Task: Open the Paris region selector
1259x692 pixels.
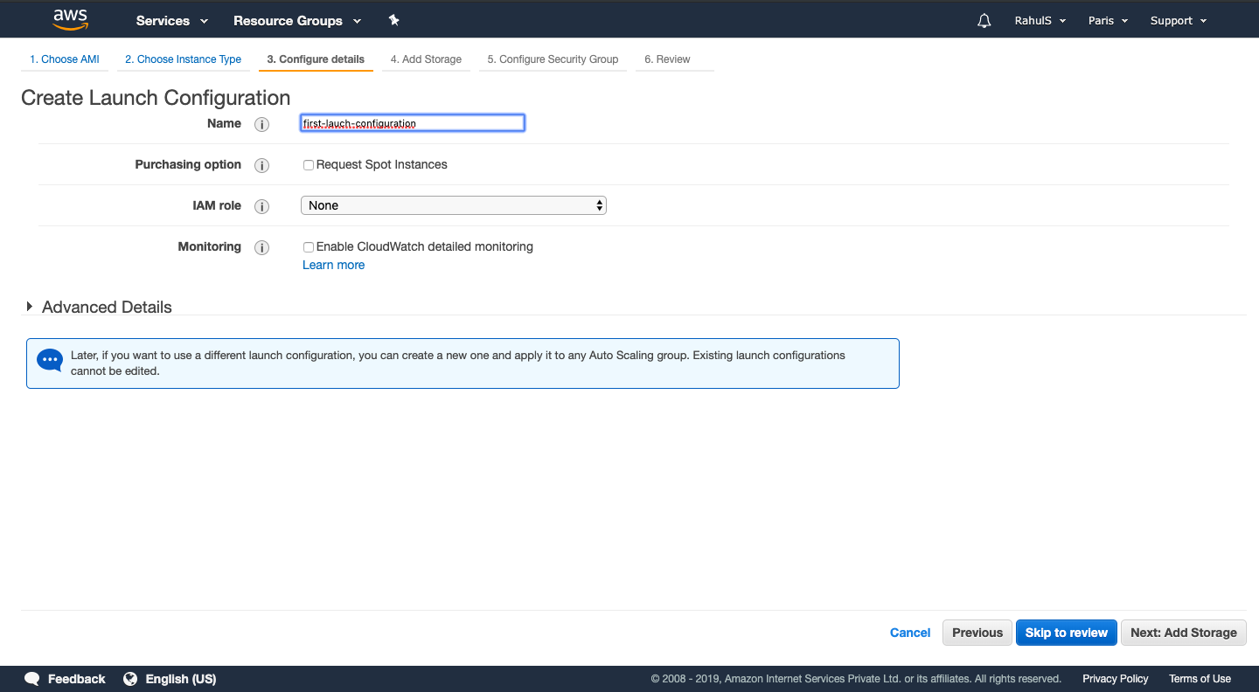Action: pos(1107,19)
